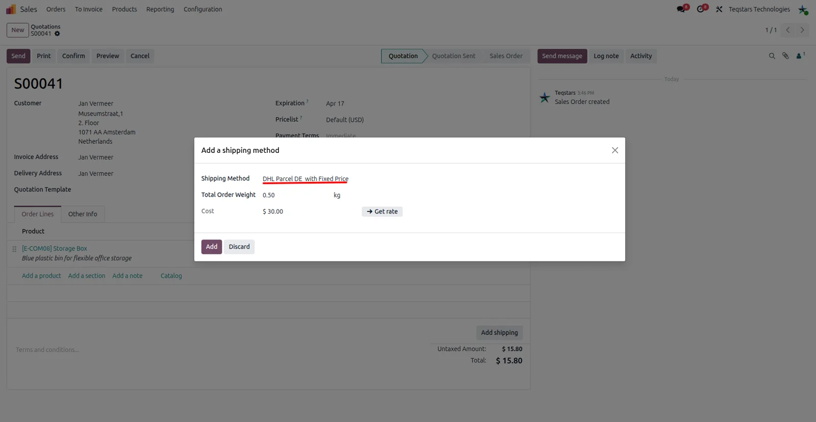
Task: Preview the quotation
Action: click(x=108, y=56)
